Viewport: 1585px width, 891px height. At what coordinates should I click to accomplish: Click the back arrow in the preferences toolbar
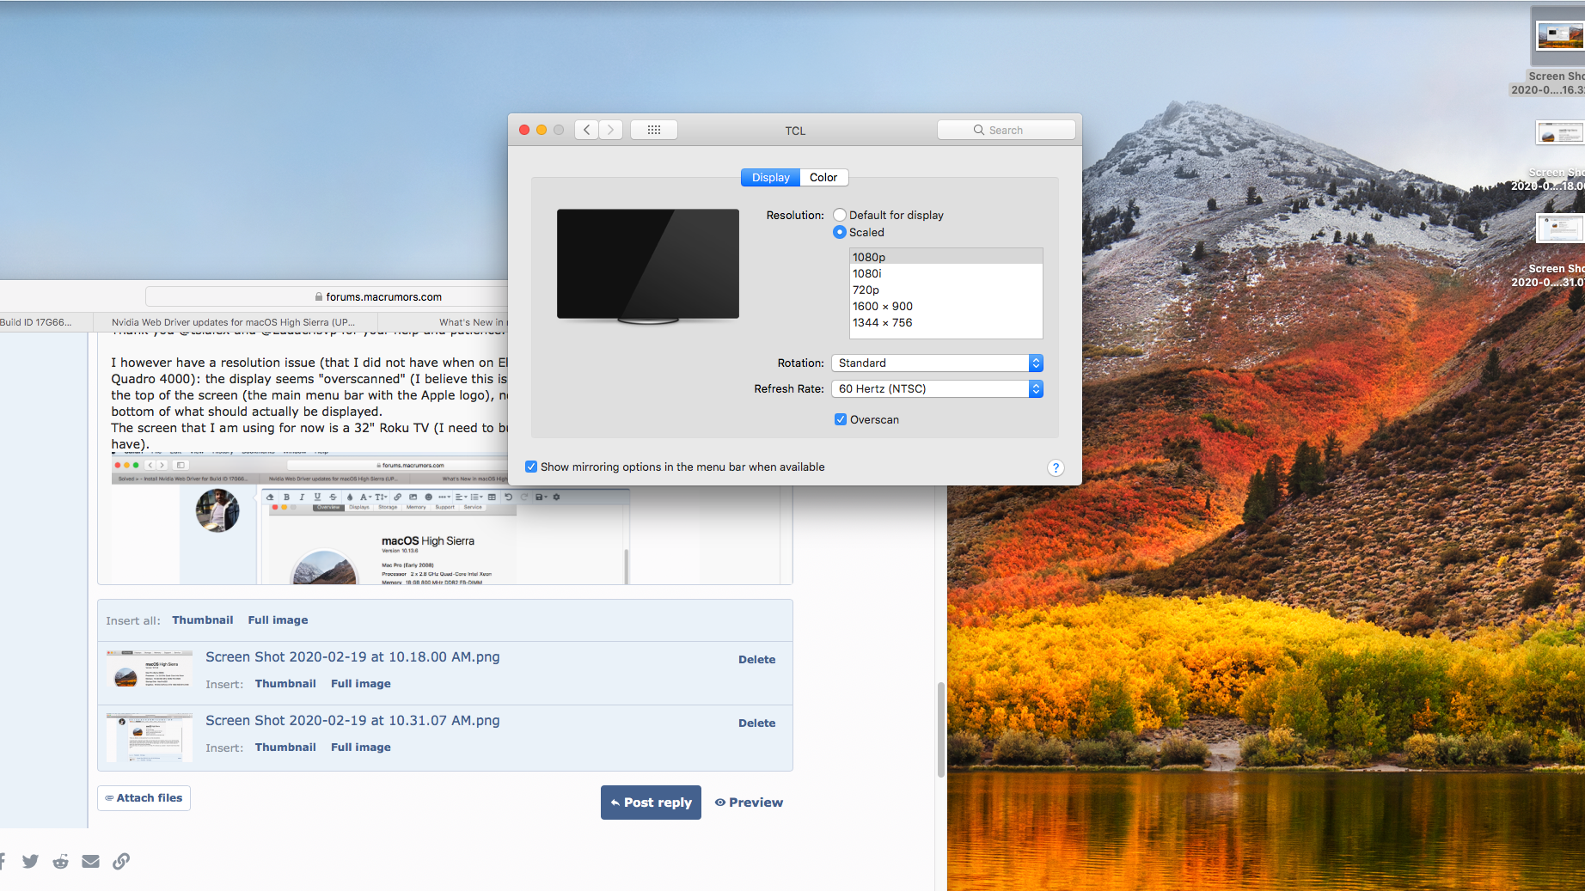587,130
